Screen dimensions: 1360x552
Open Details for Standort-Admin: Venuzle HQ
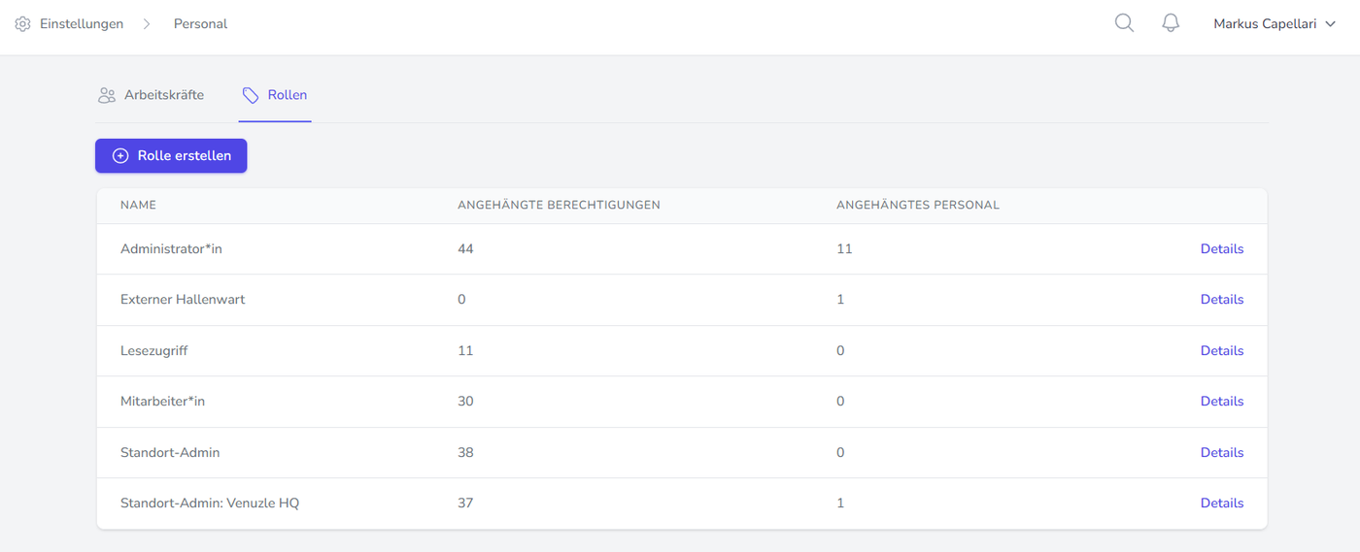pos(1221,503)
